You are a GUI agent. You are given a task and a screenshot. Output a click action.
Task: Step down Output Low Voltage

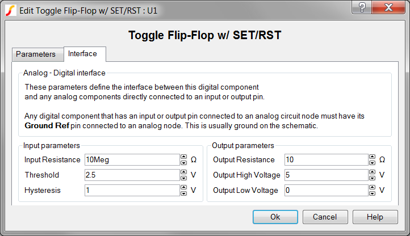pyautogui.click(x=372, y=193)
